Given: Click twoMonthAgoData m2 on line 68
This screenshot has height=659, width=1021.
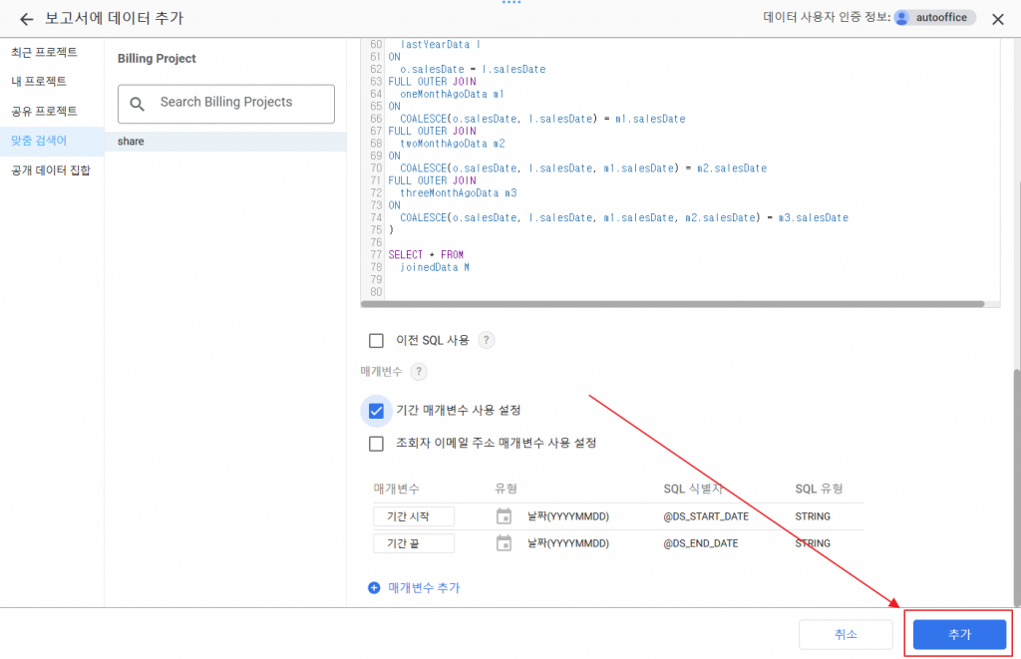Looking at the screenshot, I should pyautogui.click(x=452, y=144).
